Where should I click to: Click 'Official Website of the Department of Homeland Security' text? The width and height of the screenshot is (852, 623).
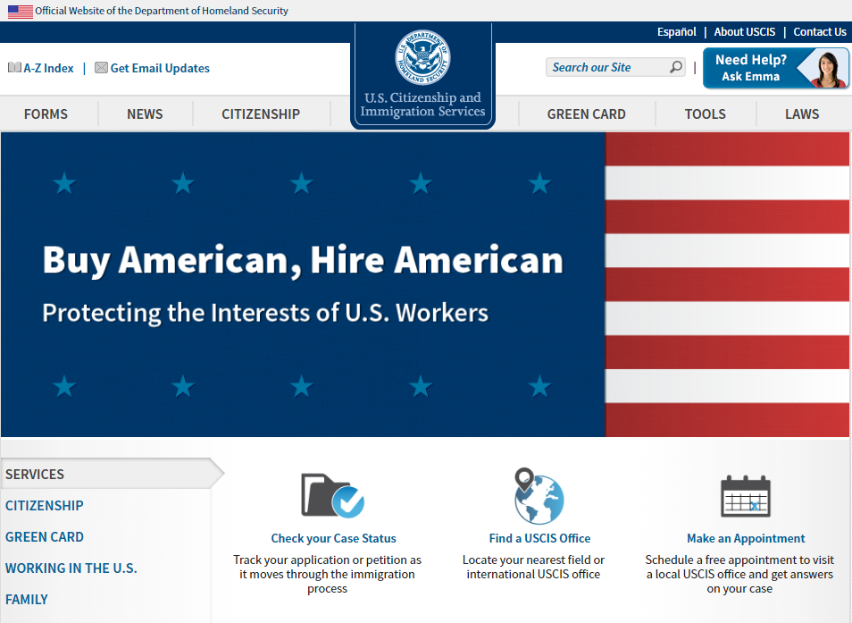(x=162, y=11)
